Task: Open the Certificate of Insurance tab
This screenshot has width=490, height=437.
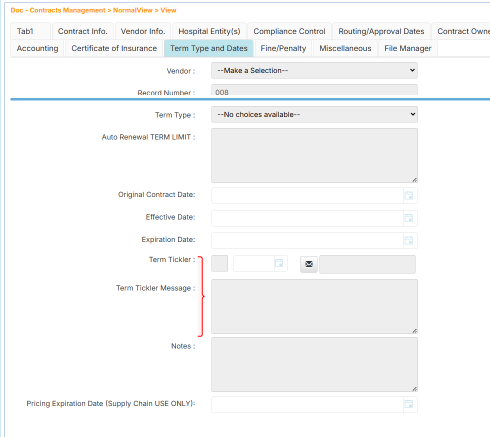Action: (114, 48)
